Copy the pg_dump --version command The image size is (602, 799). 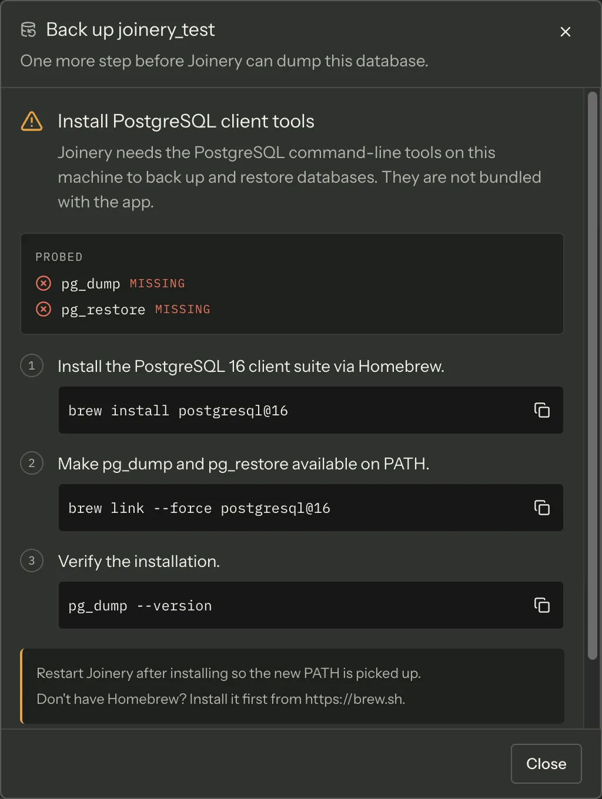point(541,605)
